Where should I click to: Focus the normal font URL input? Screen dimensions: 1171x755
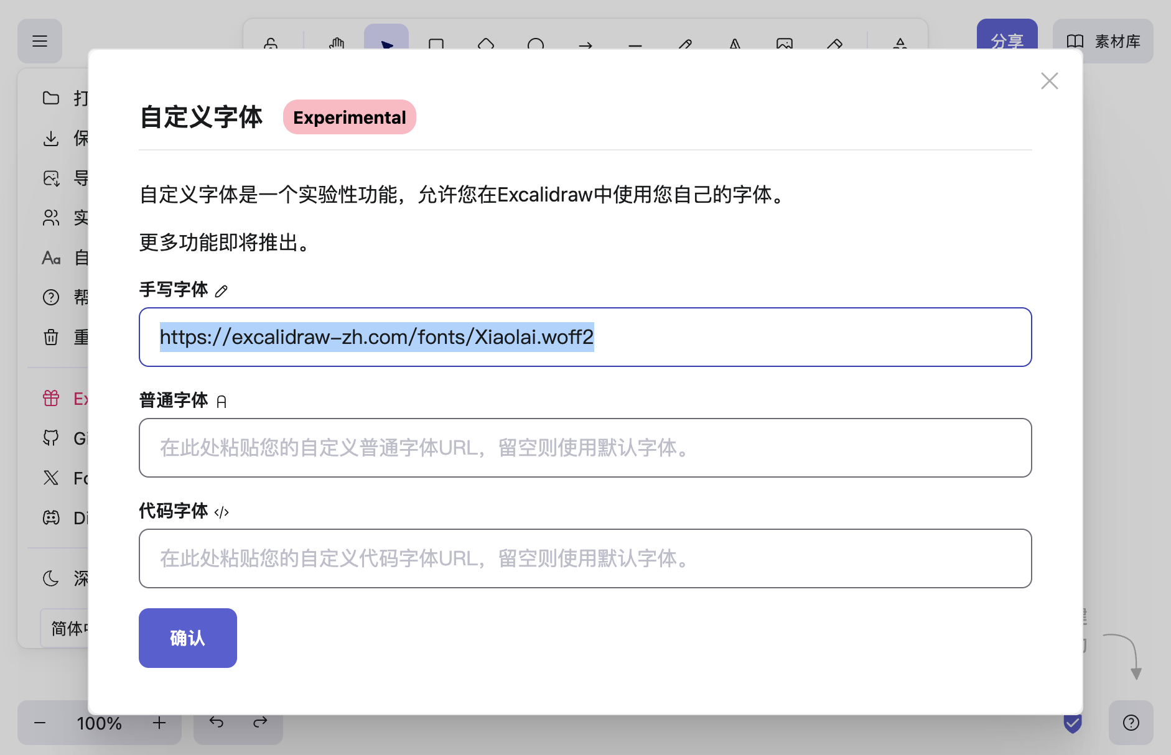(585, 448)
